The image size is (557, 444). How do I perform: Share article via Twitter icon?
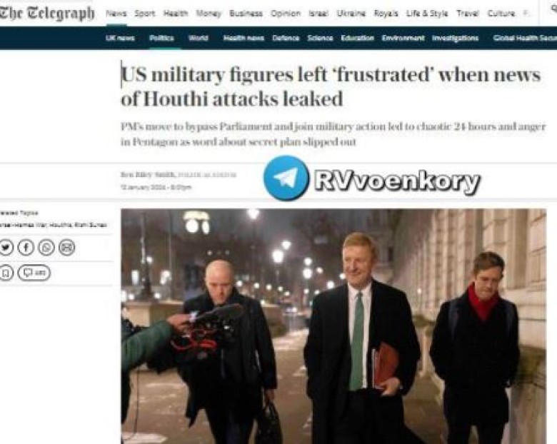(x=6, y=248)
